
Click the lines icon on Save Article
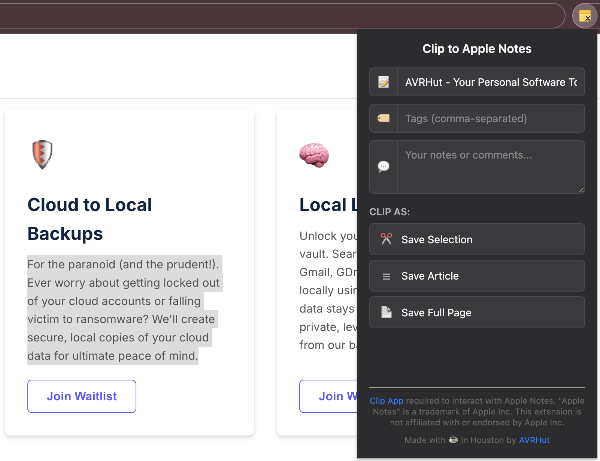(x=387, y=277)
